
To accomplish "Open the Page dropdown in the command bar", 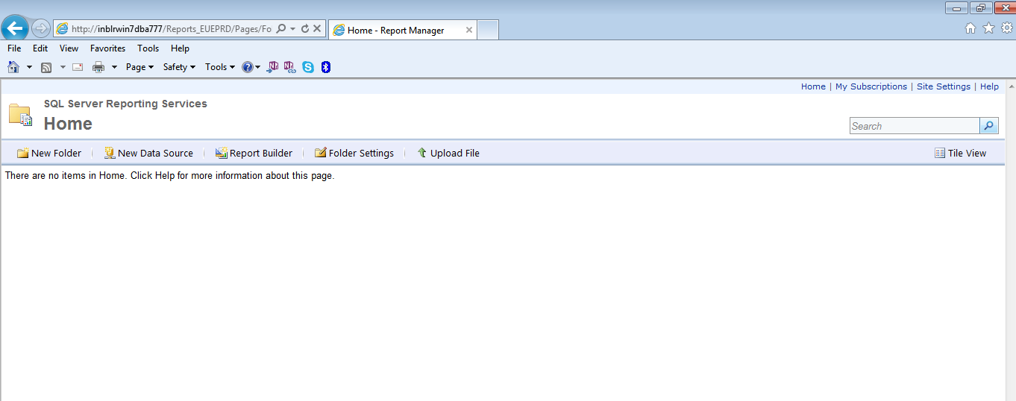I will pos(139,67).
